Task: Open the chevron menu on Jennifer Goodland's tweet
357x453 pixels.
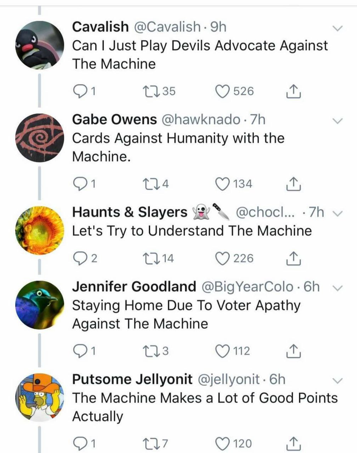Action: tap(338, 288)
